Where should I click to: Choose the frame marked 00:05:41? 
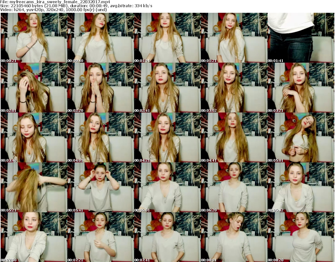(x=100, y=187)
